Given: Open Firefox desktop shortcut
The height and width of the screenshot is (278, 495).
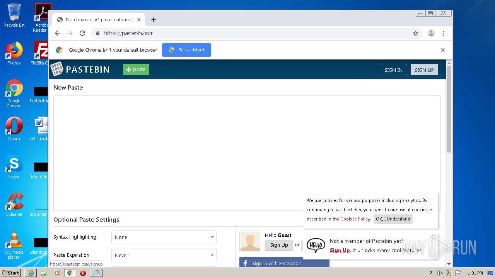Looking at the screenshot, I should coord(14,53).
